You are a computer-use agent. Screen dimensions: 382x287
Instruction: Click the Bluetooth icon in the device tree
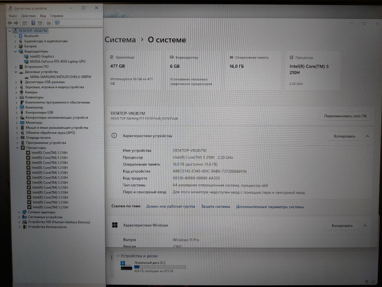pos(21,36)
